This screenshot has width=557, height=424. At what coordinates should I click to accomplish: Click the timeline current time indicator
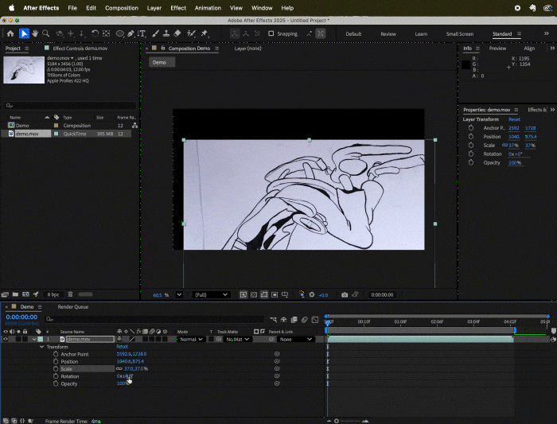click(x=328, y=321)
